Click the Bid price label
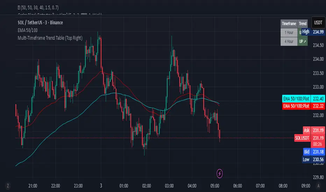326x192 pixels. point(306,152)
